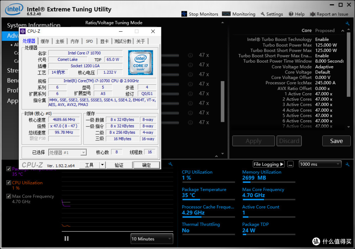Click the Report an Issue bug icon
The width and height of the screenshot is (355, 249).
coord(313,14)
